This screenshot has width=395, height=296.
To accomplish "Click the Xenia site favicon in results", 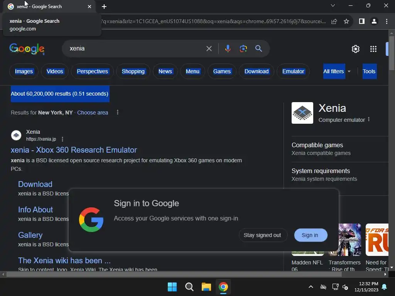I will pos(16,135).
